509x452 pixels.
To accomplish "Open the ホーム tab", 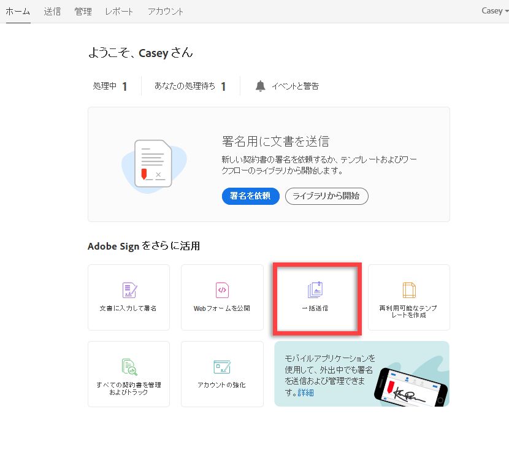I will click(x=18, y=12).
